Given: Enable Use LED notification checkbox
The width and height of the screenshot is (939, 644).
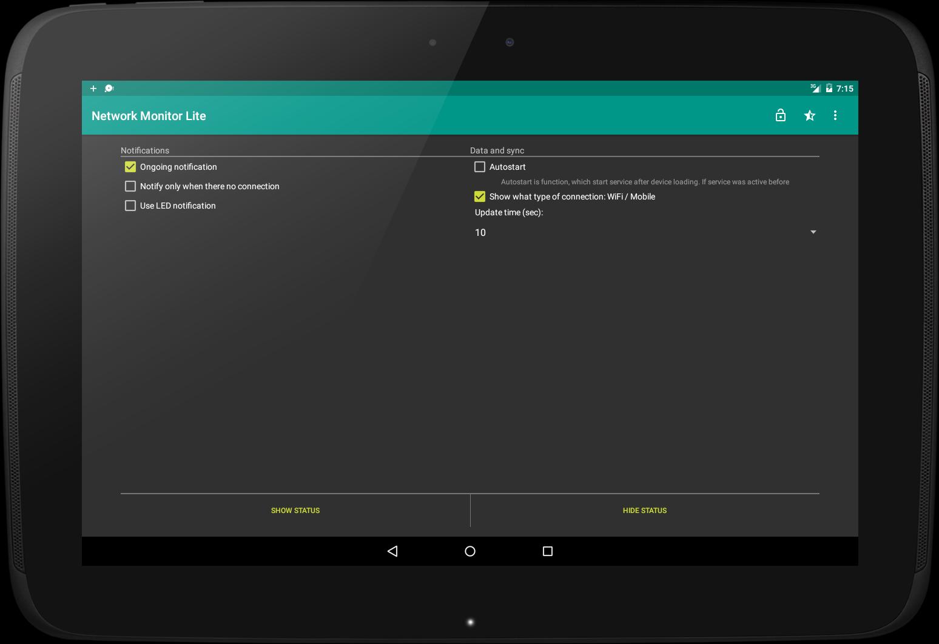Looking at the screenshot, I should pos(130,206).
